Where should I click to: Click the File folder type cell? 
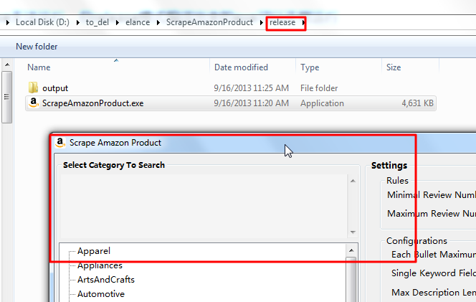click(319, 88)
